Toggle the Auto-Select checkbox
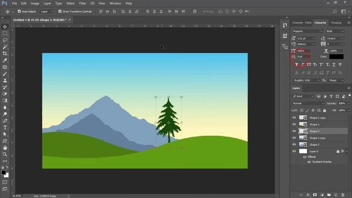This screenshot has height=198, width=352. pyautogui.click(x=19, y=11)
